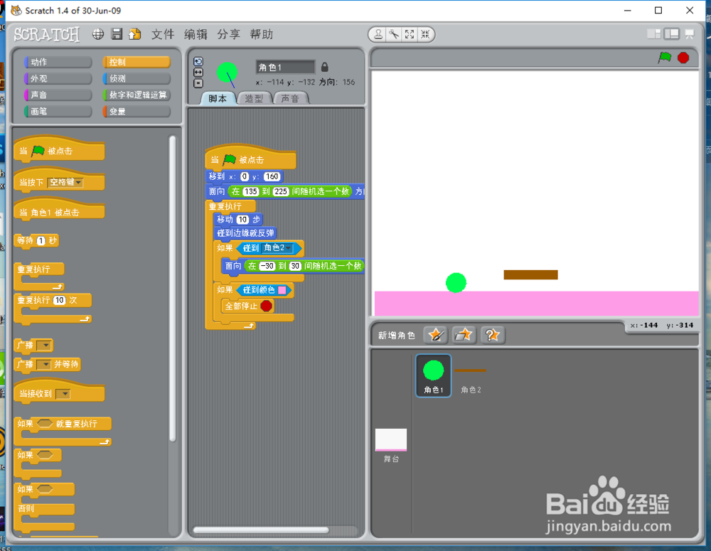Choose new sprite from file button
Viewport: 711px width, 551px height.
(x=464, y=335)
